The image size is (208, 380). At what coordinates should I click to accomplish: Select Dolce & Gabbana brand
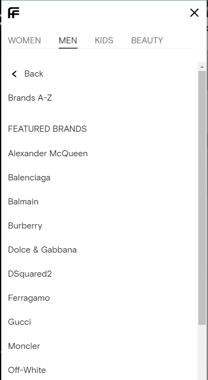(42, 250)
